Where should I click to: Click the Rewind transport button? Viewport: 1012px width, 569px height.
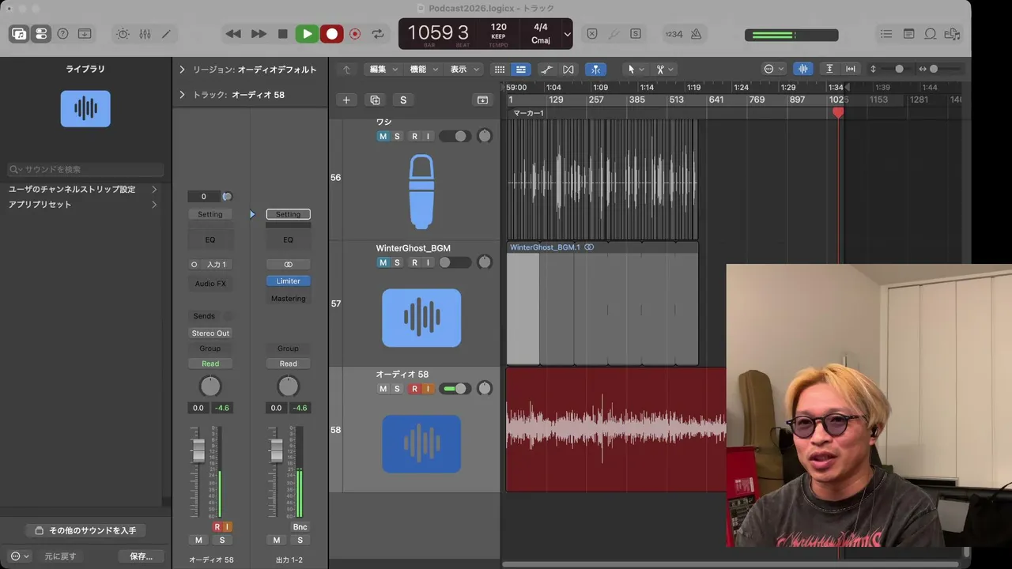[233, 34]
